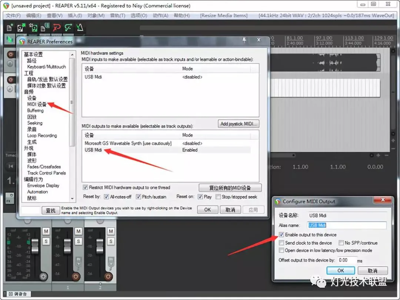Open the Project Settings toolbar icon
Image resolution: width=400 pixels, height=300 pixels.
[x=45, y=27]
